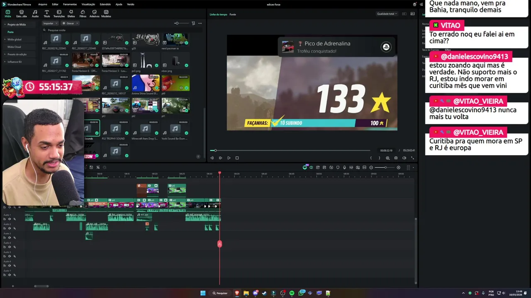Mute the Áudio 1 track
531x298 pixels.
(10, 219)
